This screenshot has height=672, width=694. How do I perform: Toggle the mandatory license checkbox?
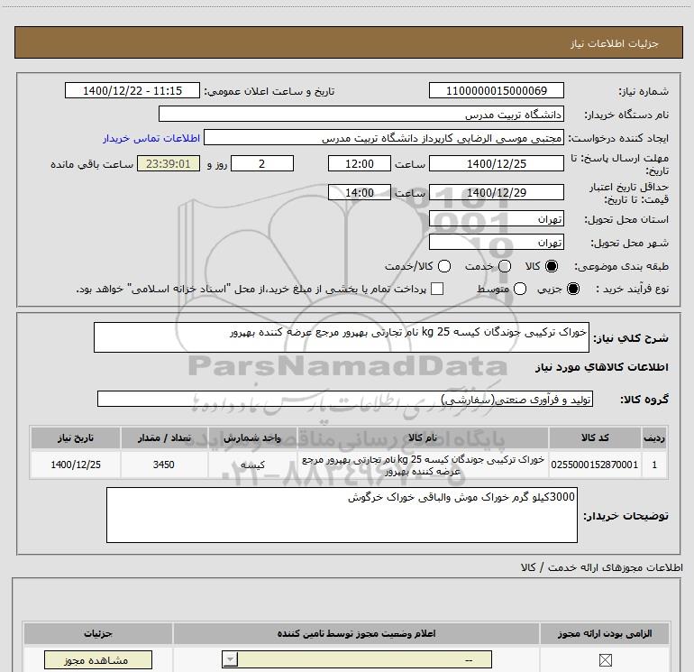[x=605, y=660]
